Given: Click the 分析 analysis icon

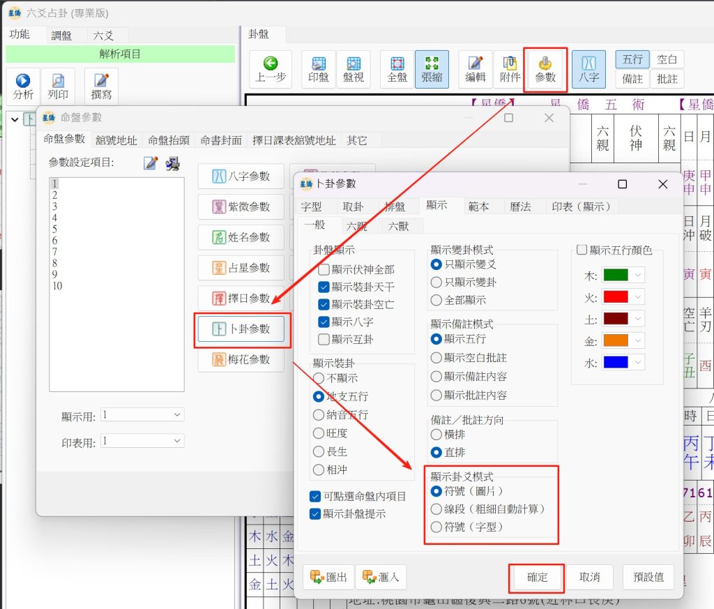Looking at the screenshot, I should coord(23,87).
